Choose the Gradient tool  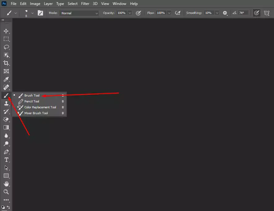coord(6,127)
